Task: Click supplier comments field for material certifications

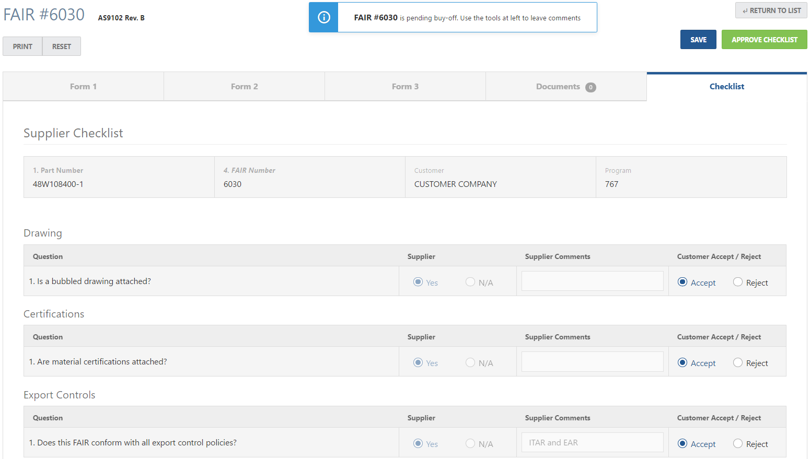Action: pyautogui.click(x=593, y=361)
